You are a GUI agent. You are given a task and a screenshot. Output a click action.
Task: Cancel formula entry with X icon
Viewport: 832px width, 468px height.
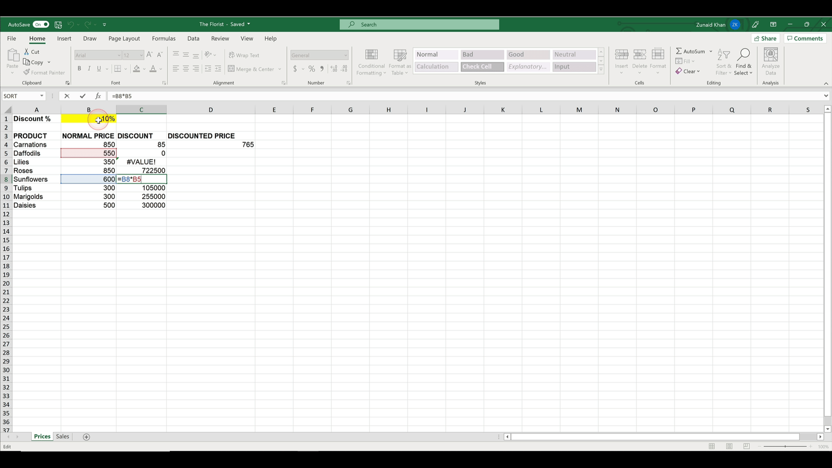(67, 96)
